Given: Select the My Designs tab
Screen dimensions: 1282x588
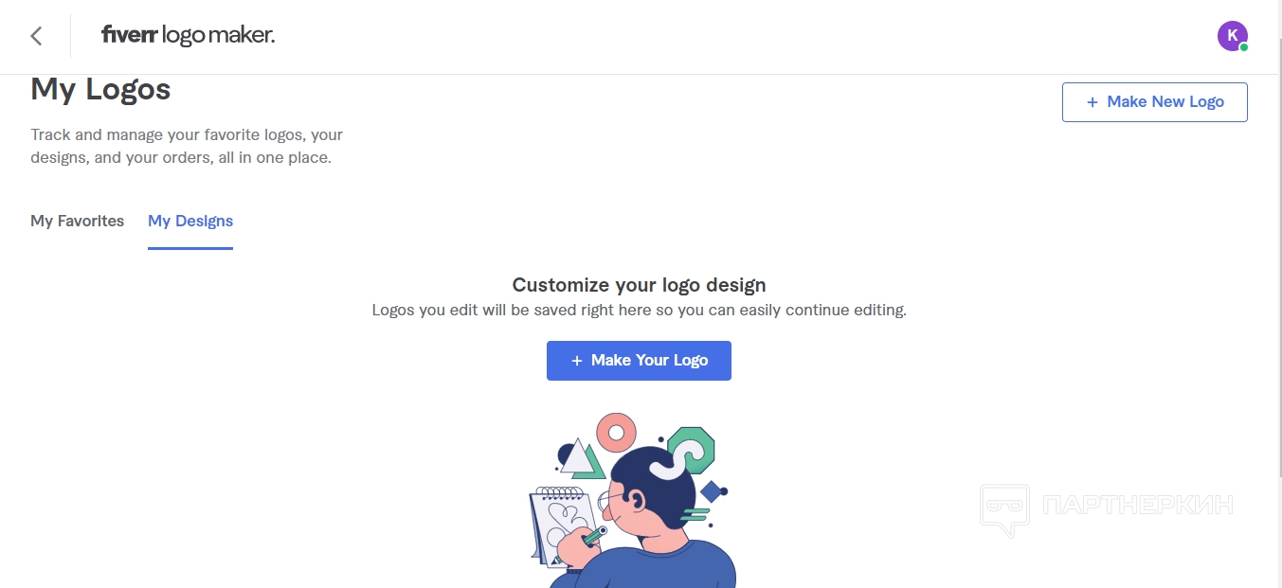Looking at the screenshot, I should tap(190, 221).
